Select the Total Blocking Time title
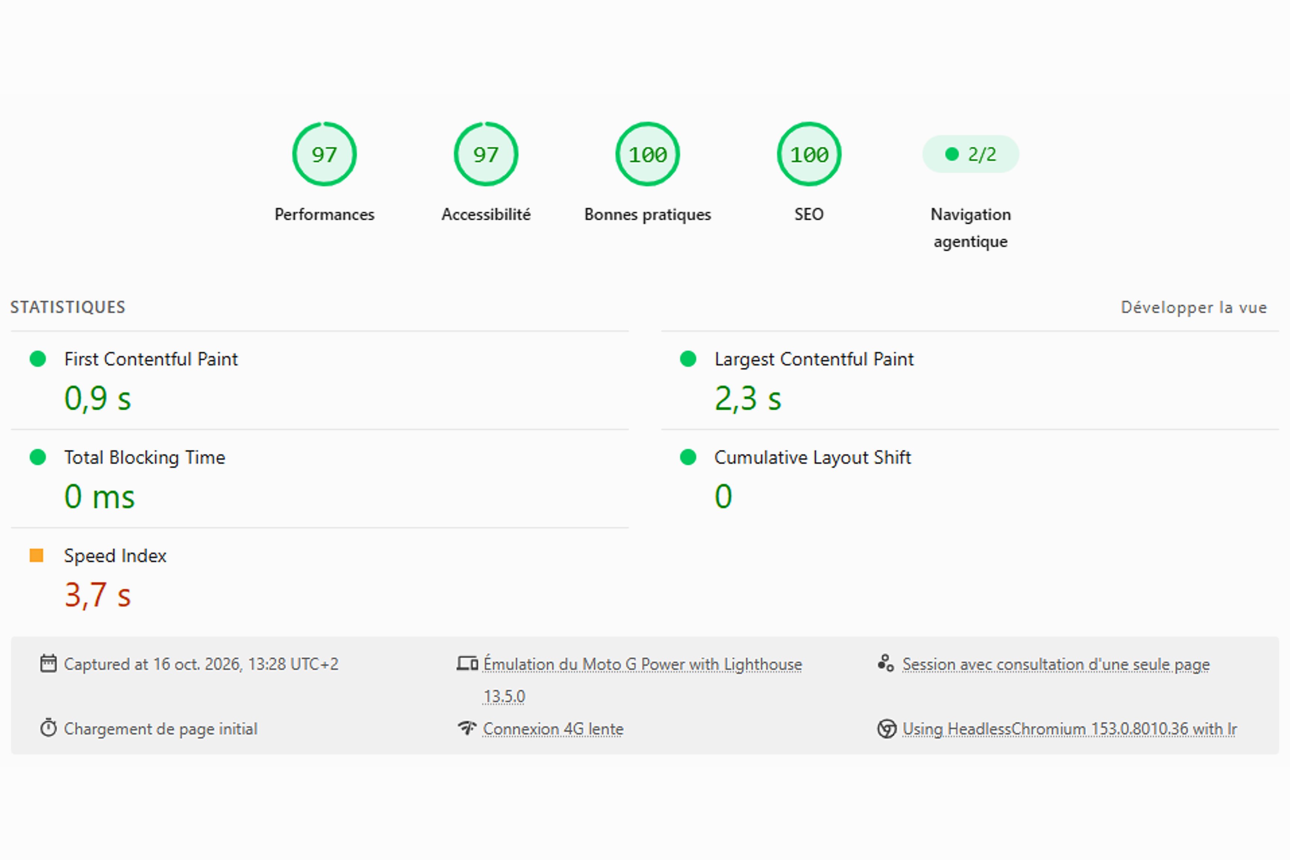The width and height of the screenshot is (1290, 860). [145, 457]
